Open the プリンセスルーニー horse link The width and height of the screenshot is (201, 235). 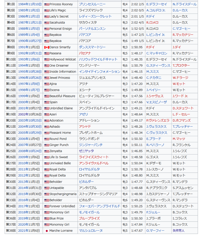(93, 4)
